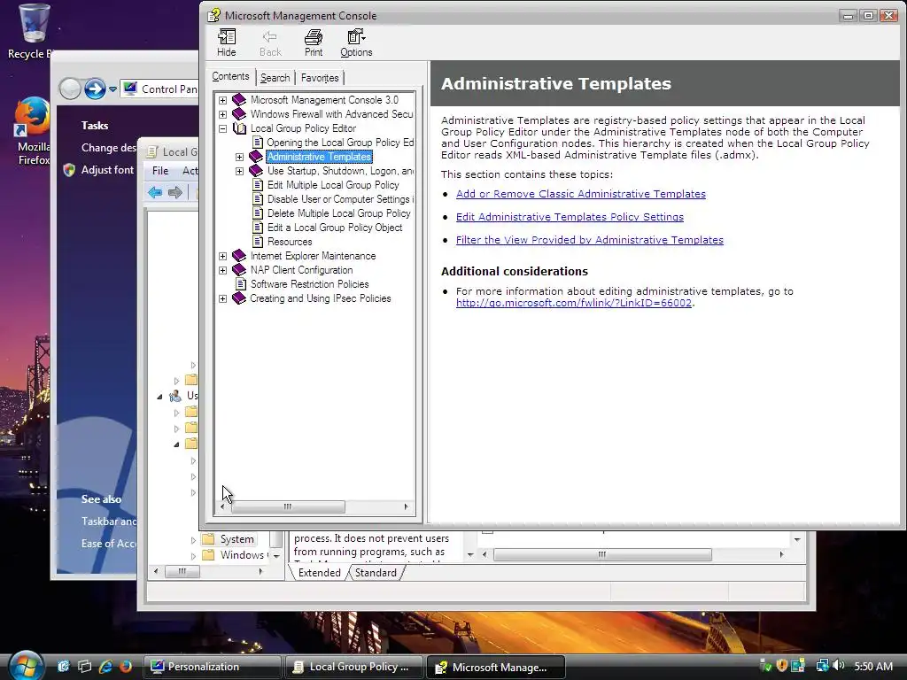Open Filter the View Provided by Administrative Templates link
The width and height of the screenshot is (907, 680).
pos(589,240)
